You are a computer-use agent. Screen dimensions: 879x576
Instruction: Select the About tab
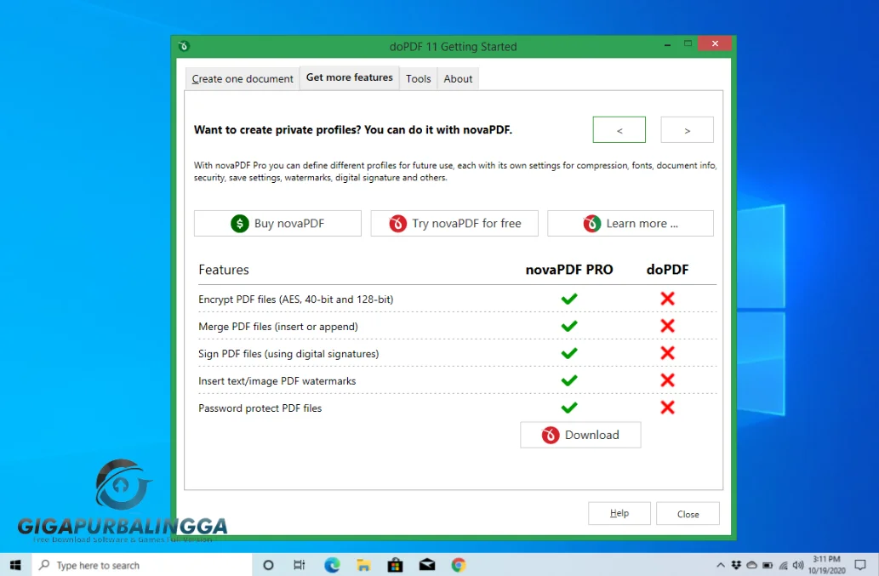pyautogui.click(x=458, y=78)
